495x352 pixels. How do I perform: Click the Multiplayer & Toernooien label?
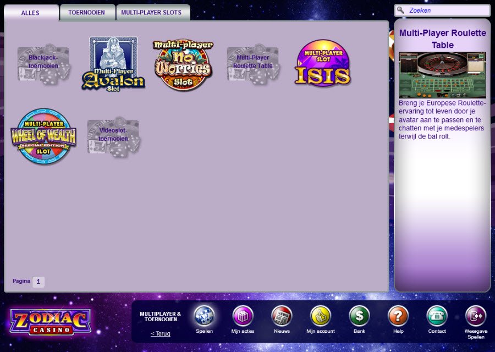(x=161, y=317)
